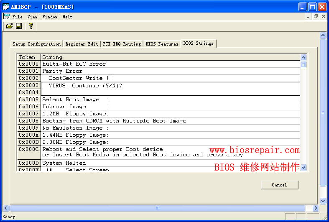329x222 pixels.
Task: Select token 0x0001 cell
Action: coord(29,71)
